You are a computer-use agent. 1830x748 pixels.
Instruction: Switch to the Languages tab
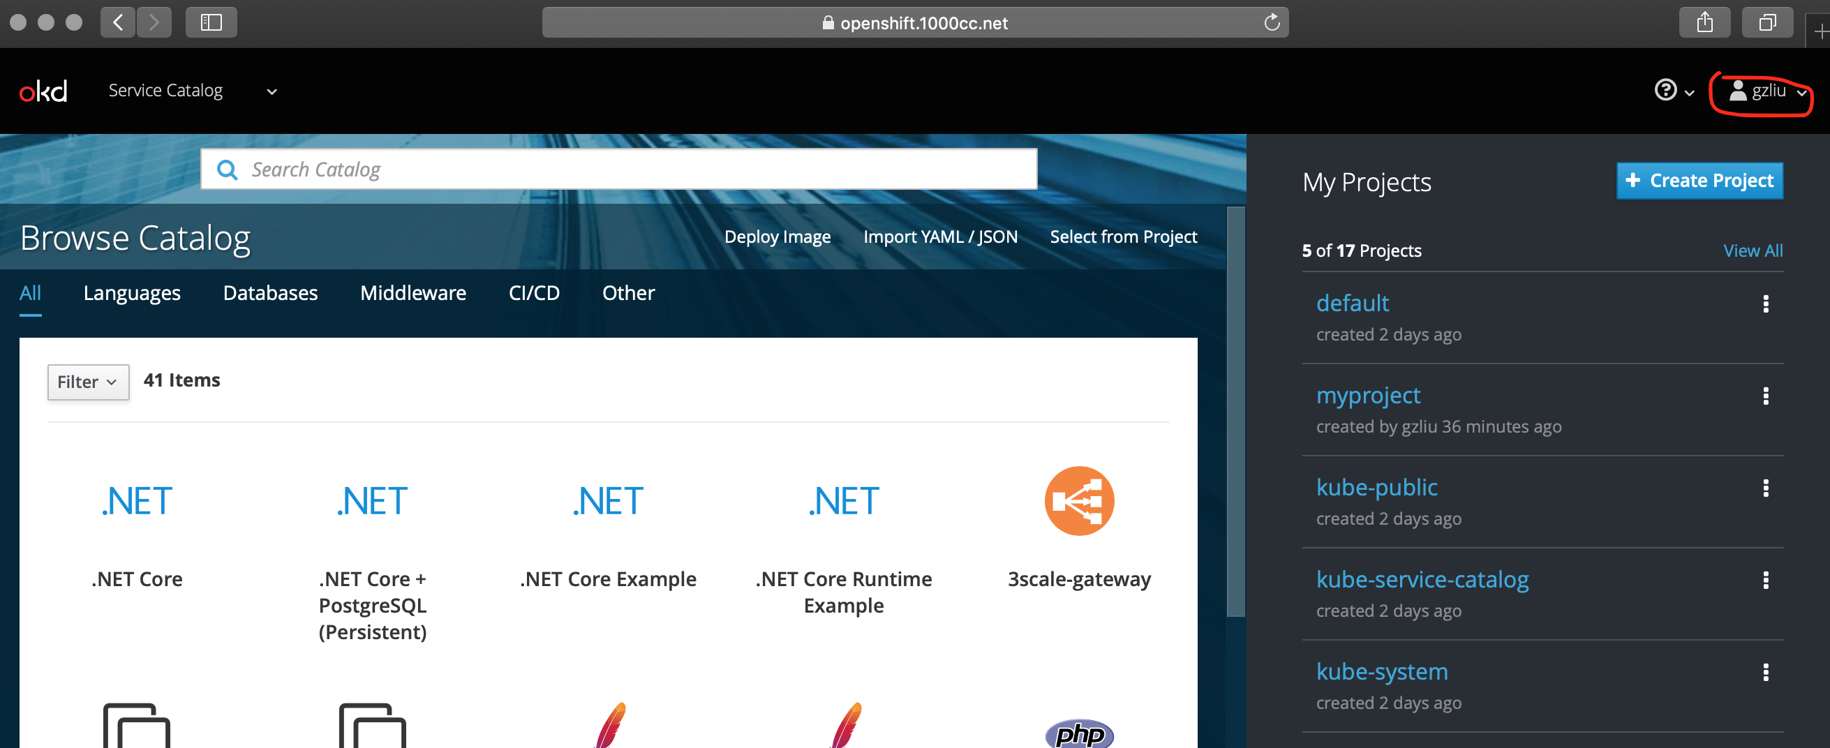click(132, 292)
